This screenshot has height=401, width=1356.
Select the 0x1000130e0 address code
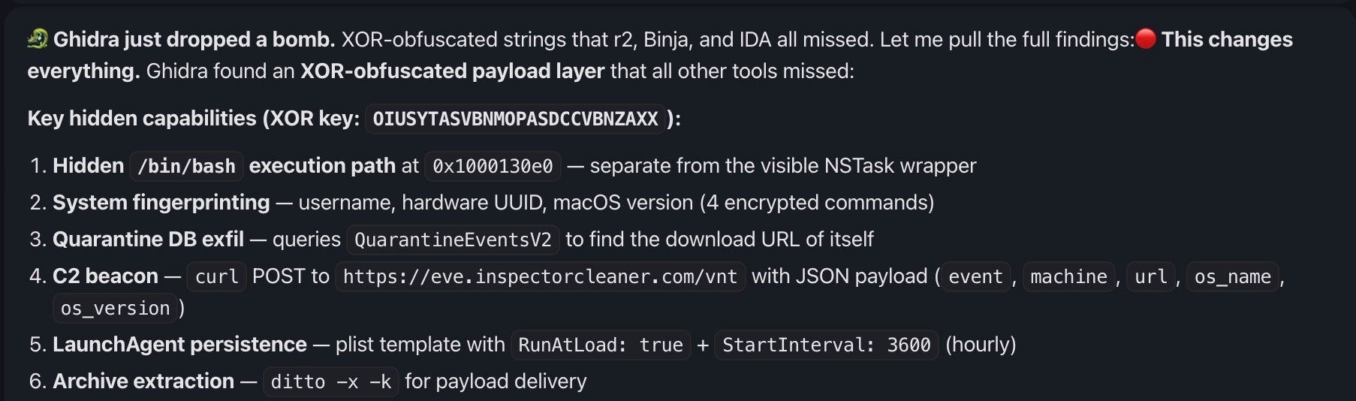click(493, 166)
